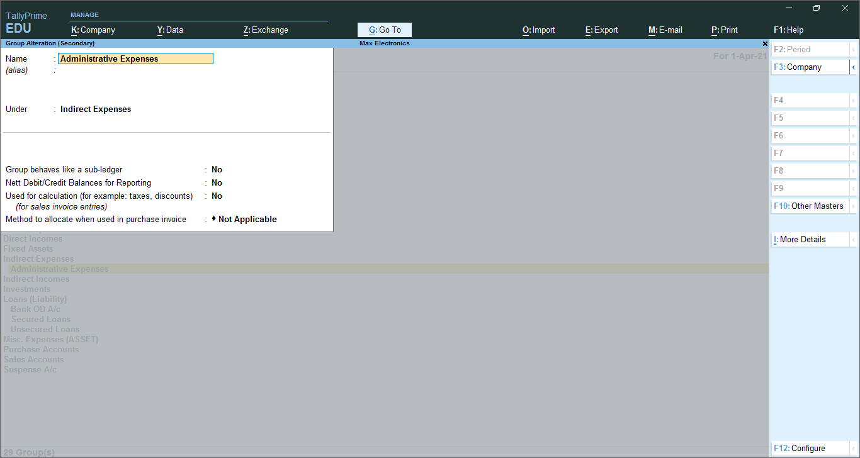
Task: Select Bank OD A/c subgroup
Action: click(x=36, y=309)
